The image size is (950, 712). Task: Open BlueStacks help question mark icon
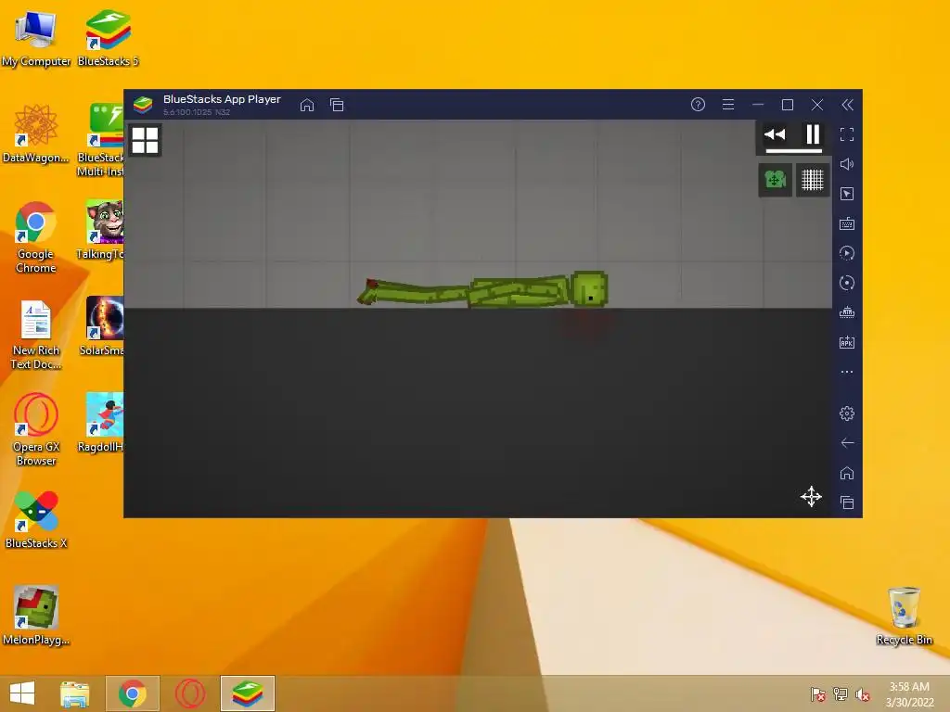[698, 105]
